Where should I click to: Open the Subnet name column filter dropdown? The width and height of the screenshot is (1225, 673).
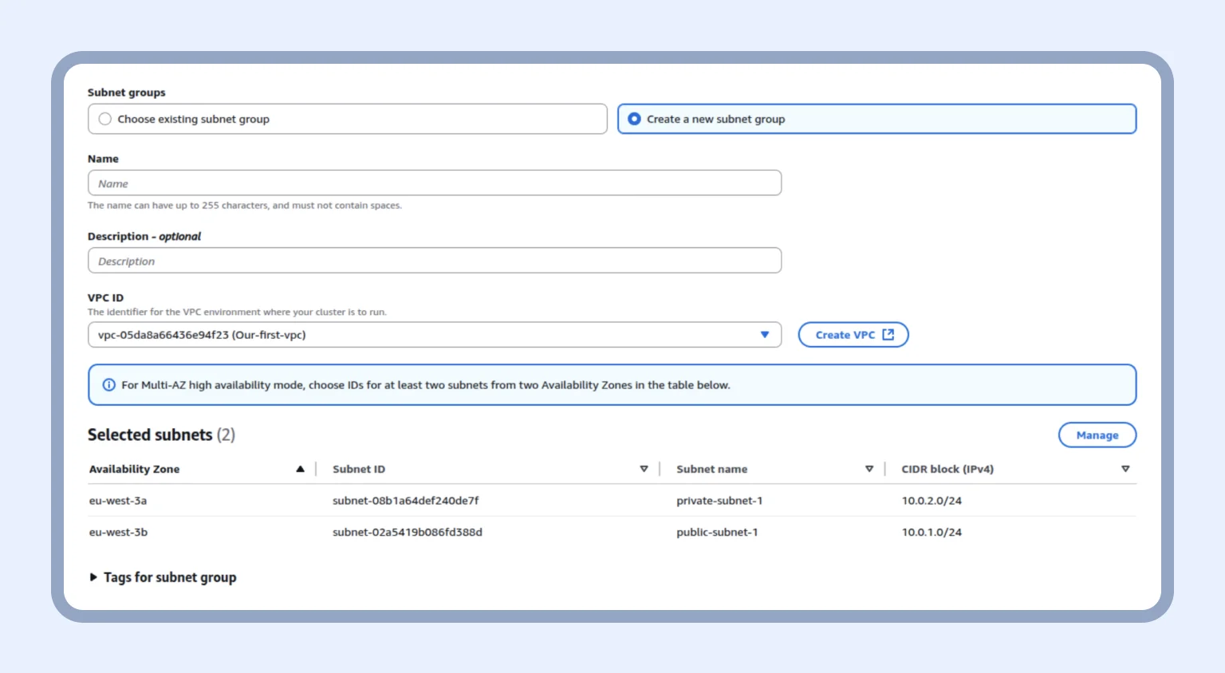pyautogui.click(x=869, y=469)
